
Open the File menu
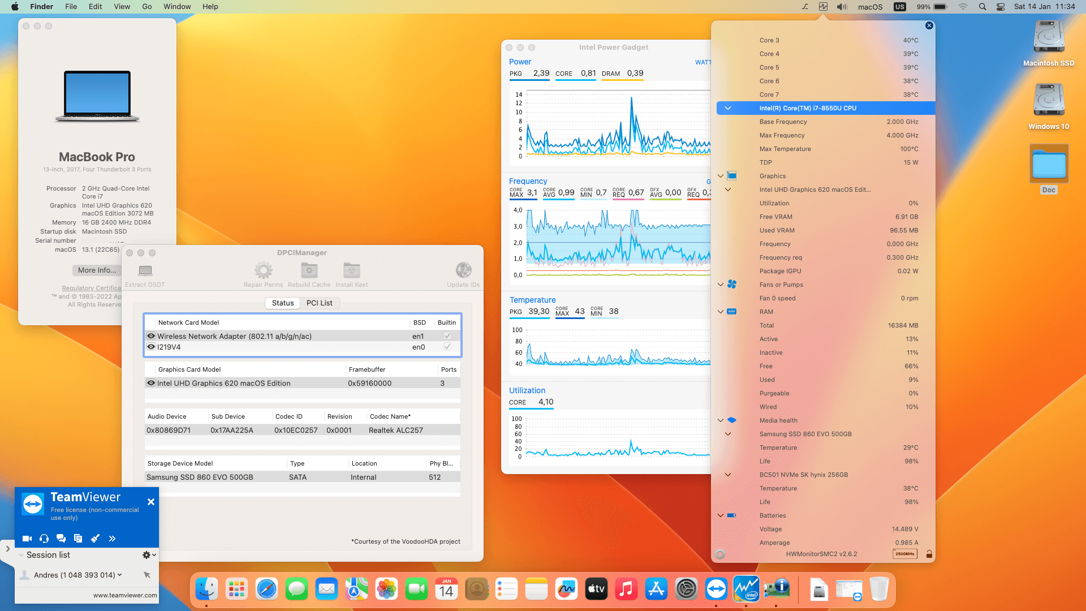pos(71,7)
